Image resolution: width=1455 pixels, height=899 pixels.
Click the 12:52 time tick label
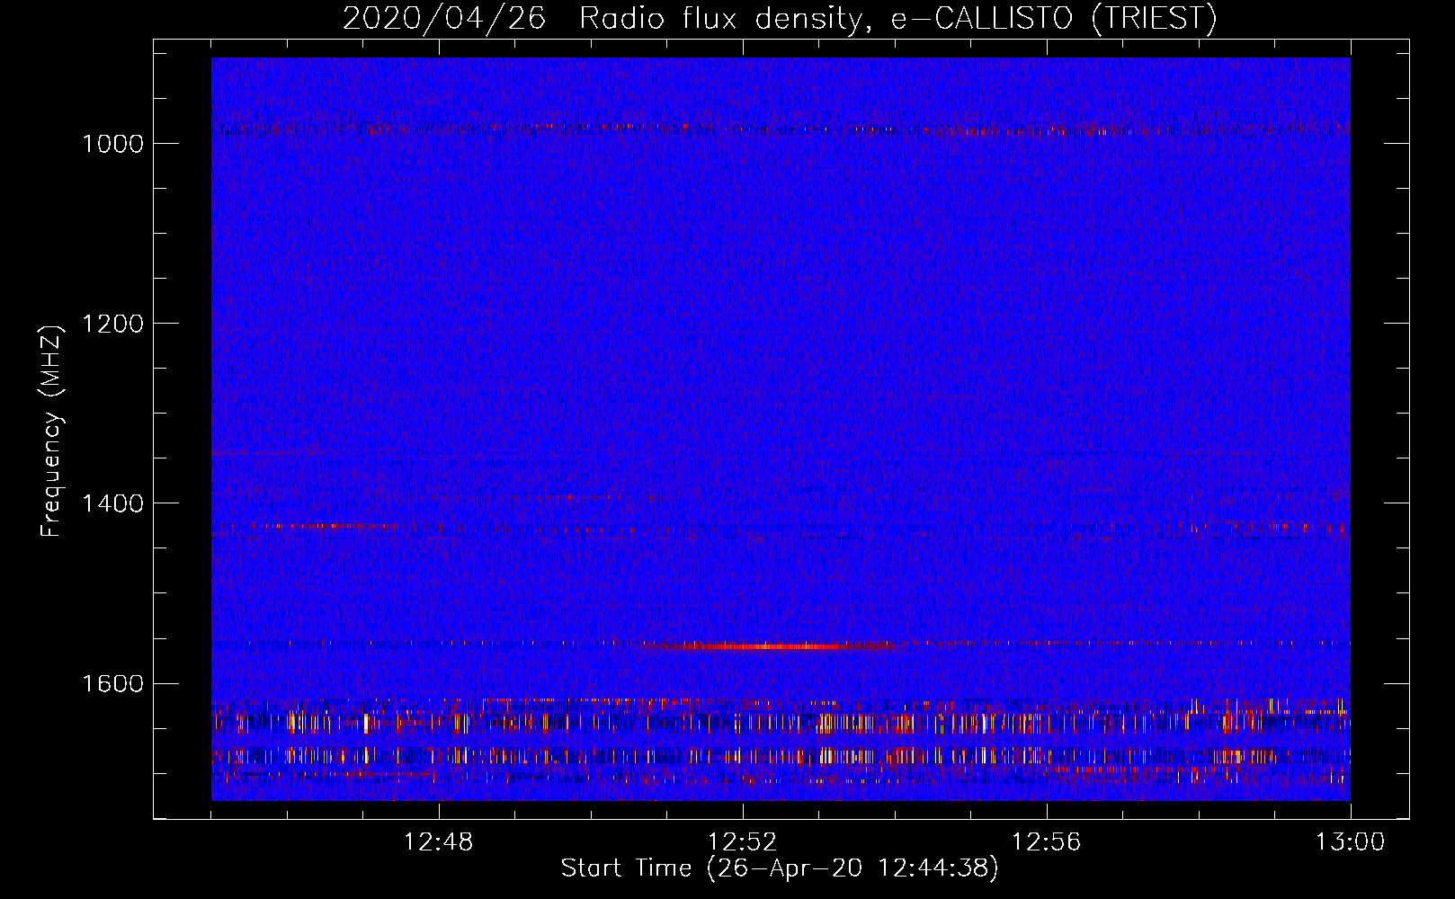(x=742, y=842)
